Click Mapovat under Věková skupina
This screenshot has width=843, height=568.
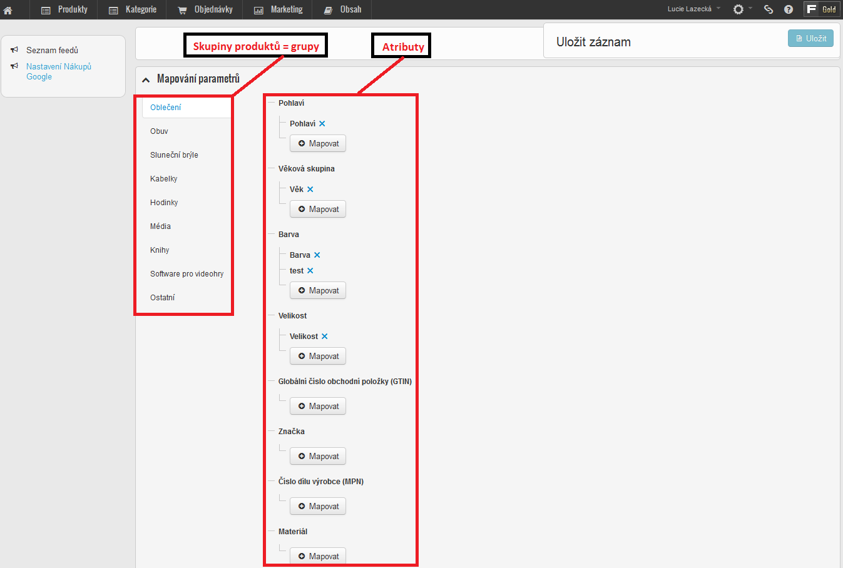point(318,210)
